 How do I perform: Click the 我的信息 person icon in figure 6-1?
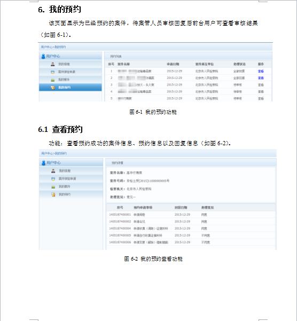pos(53,64)
